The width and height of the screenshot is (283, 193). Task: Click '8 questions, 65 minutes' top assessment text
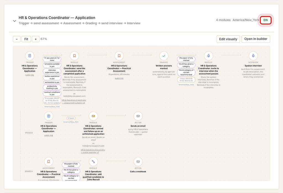(119, 74)
